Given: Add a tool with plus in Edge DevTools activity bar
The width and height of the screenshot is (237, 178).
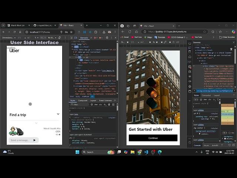Looking at the screenshot, I should click(x=190, y=100).
